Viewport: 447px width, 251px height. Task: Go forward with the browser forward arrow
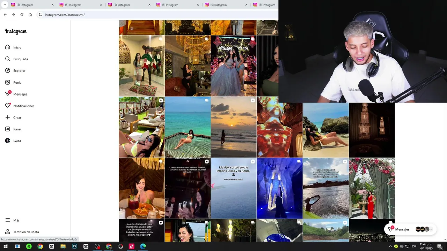(13, 15)
